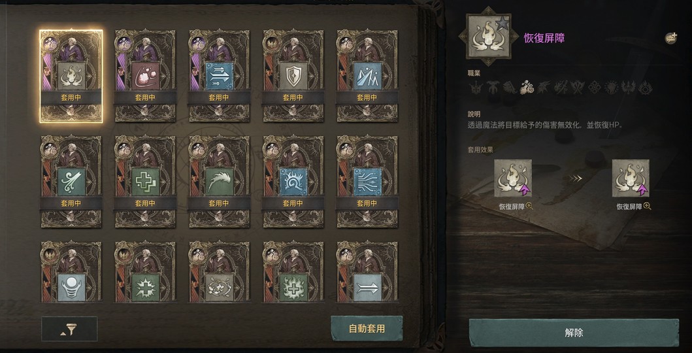Click the add icon beside skill title
This screenshot has width=692, height=353.
click(671, 38)
